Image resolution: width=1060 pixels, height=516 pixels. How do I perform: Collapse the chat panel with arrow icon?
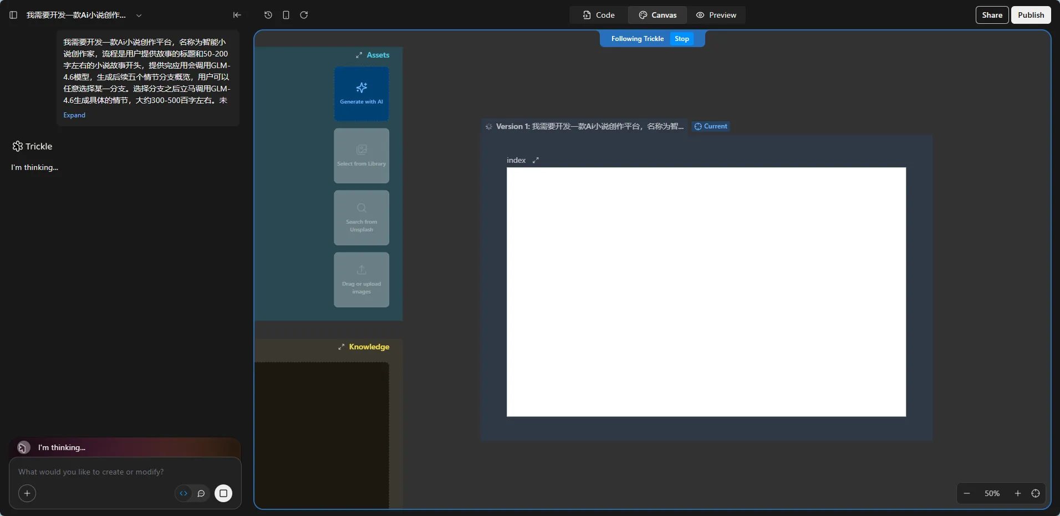[x=237, y=15]
